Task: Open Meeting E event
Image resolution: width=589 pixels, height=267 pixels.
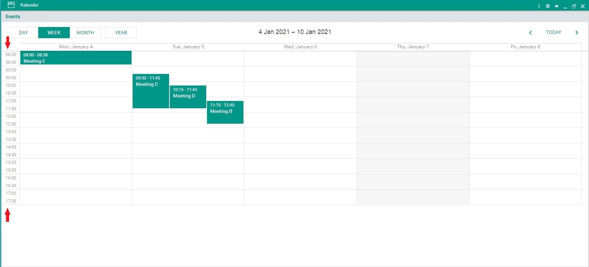Action: point(76,58)
